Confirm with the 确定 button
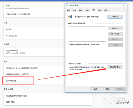Viewport: 133px width, 108px height. [95, 89]
